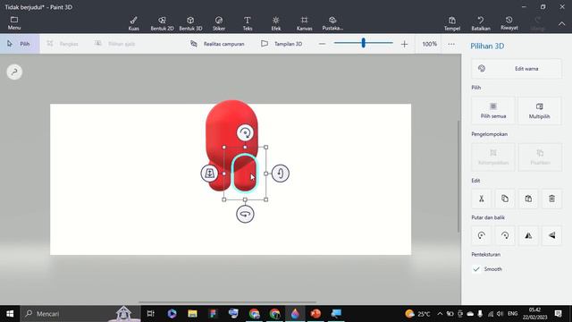This screenshot has height=322, width=572.
Task: Collapse the ribbon with the chevron
Action: pos(562,24)
